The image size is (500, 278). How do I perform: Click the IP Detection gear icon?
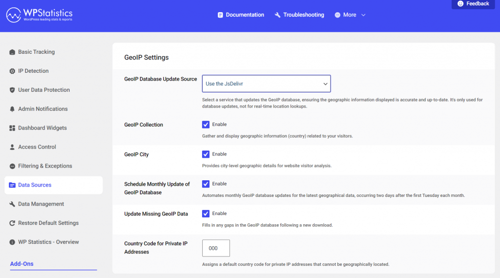(12, 71)
